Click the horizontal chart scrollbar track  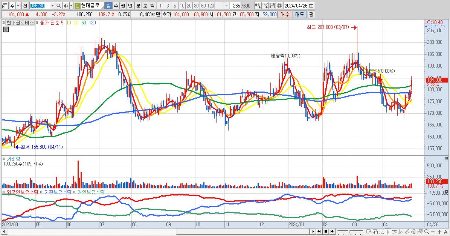158,231
